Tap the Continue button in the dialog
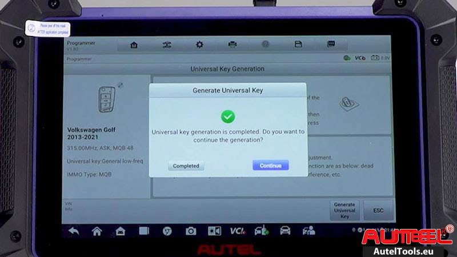 [x=270, y=166]
